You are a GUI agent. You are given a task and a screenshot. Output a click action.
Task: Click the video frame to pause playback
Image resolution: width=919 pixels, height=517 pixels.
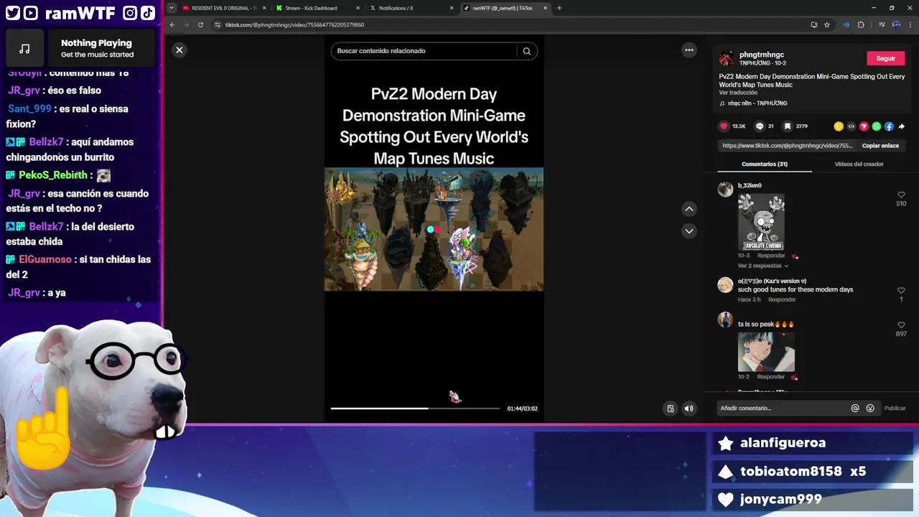tap(434, 229)
